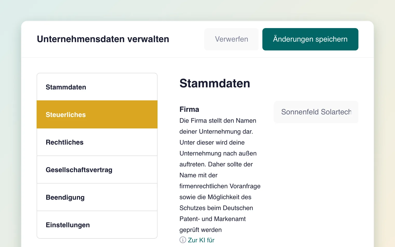This screenshot has width=395, height=247.
Task: Click the text 'Patent- und Markenamt'
Action: (x=213, y=219)
